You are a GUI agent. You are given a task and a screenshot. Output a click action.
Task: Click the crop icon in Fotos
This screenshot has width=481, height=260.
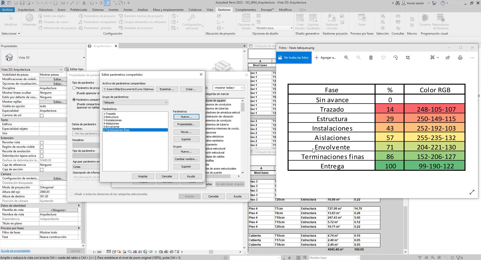[408, 58]
